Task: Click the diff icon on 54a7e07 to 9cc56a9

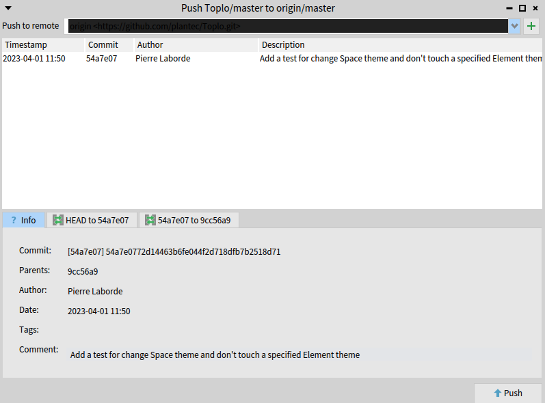Action: coord(150,220)
